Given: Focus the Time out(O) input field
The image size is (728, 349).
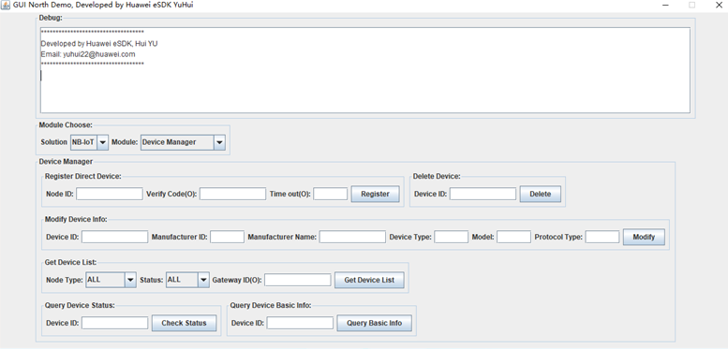Looking at the screenshot, I should 330,194.
